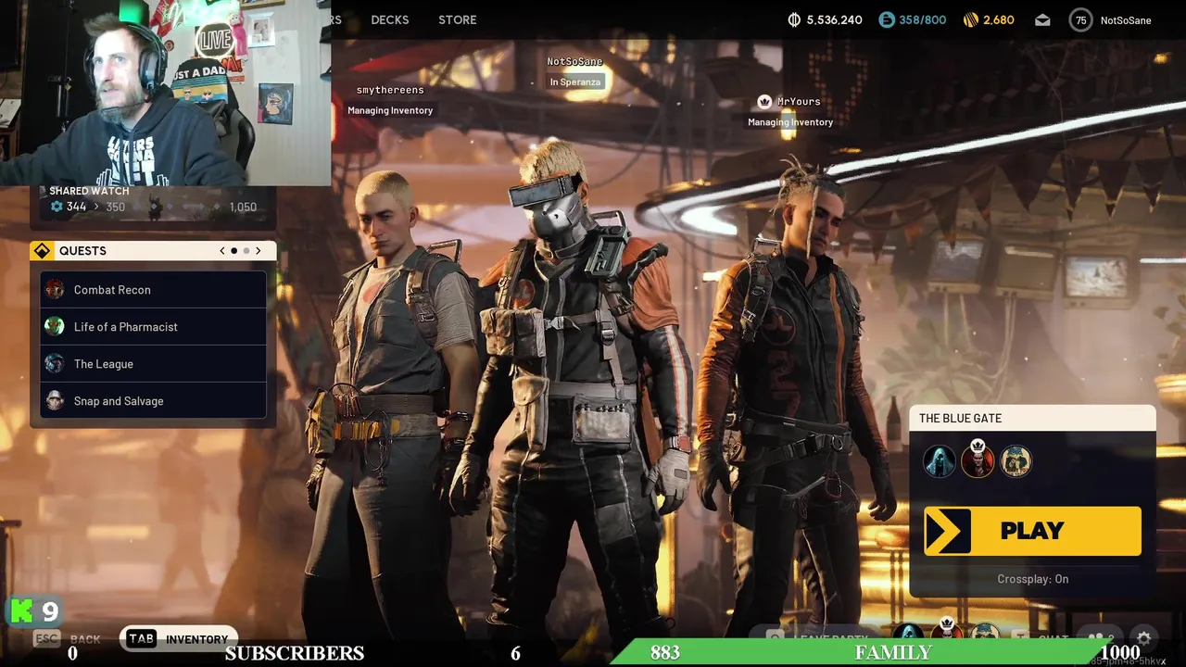This screenshot has height=667, width=1186.
Task: Click the Snap and Salvage giver icon
Action: (x=55, y=401)
